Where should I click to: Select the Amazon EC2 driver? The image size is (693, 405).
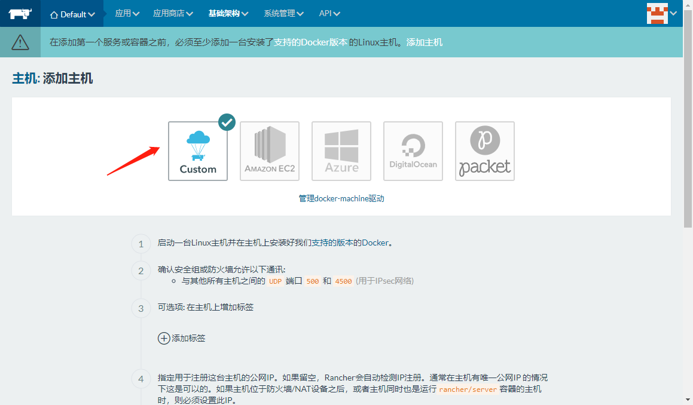tap(270, 151)
